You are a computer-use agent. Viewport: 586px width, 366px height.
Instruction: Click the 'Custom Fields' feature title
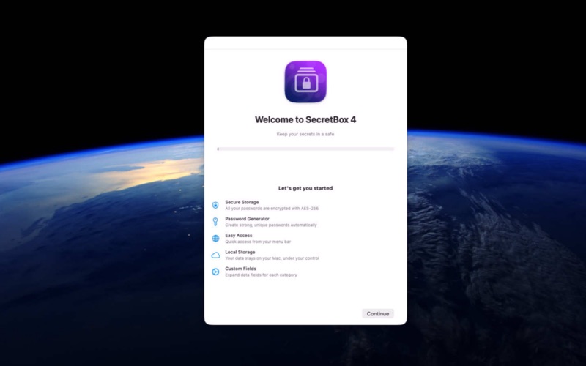[240, 269]
